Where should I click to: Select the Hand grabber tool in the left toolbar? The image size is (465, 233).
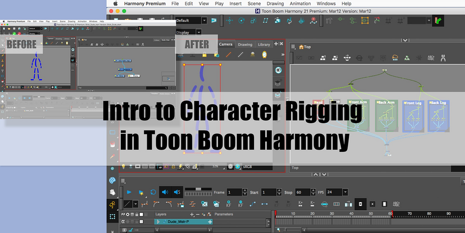pyautogui.click(x=112, y=192)
